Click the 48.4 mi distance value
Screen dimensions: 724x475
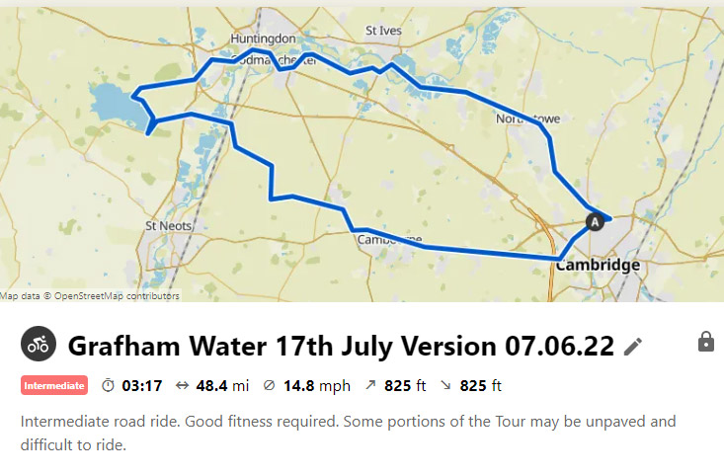click(222, 385)
